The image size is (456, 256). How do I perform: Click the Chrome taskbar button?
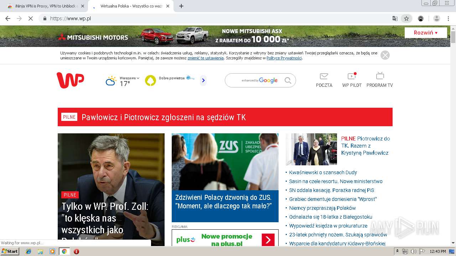tap(64, 251)
